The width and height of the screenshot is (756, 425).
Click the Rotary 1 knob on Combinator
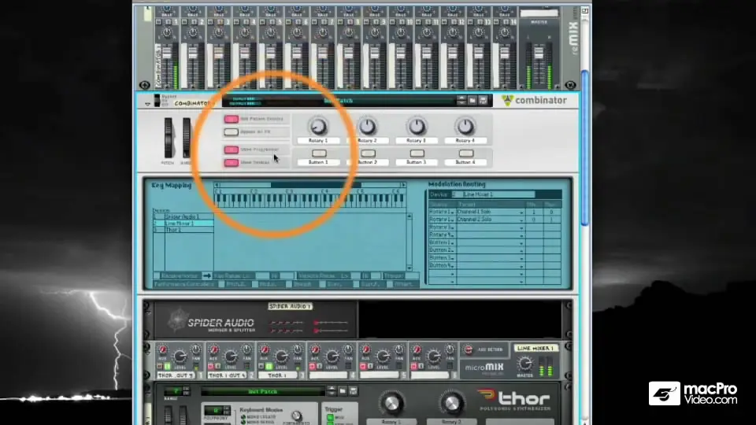tap(318, 126)
